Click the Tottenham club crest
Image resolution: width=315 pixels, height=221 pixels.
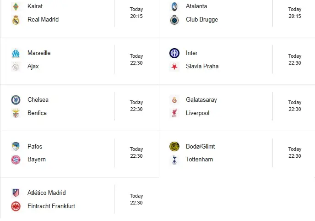click(x=174, y=160)
